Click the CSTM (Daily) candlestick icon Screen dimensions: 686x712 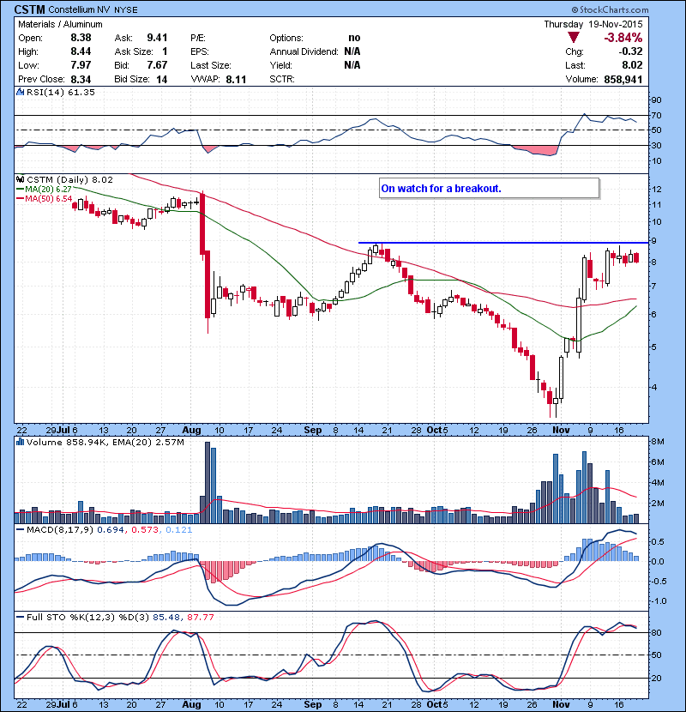coord(20,179)
